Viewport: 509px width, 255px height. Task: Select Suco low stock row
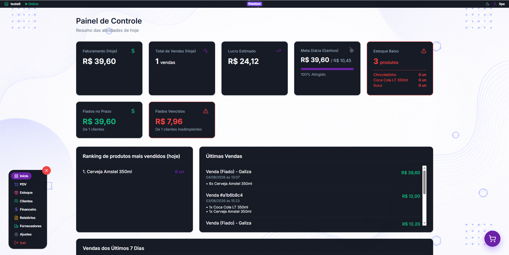tap(400, 85)
